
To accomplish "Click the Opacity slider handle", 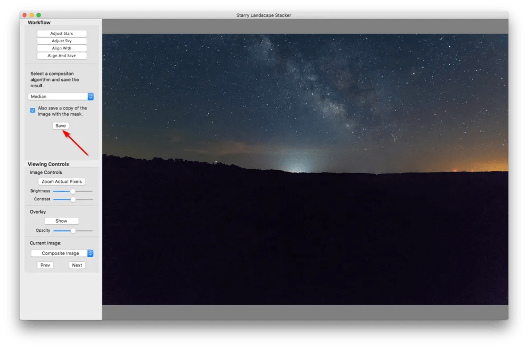I will [x=73, y=231].
